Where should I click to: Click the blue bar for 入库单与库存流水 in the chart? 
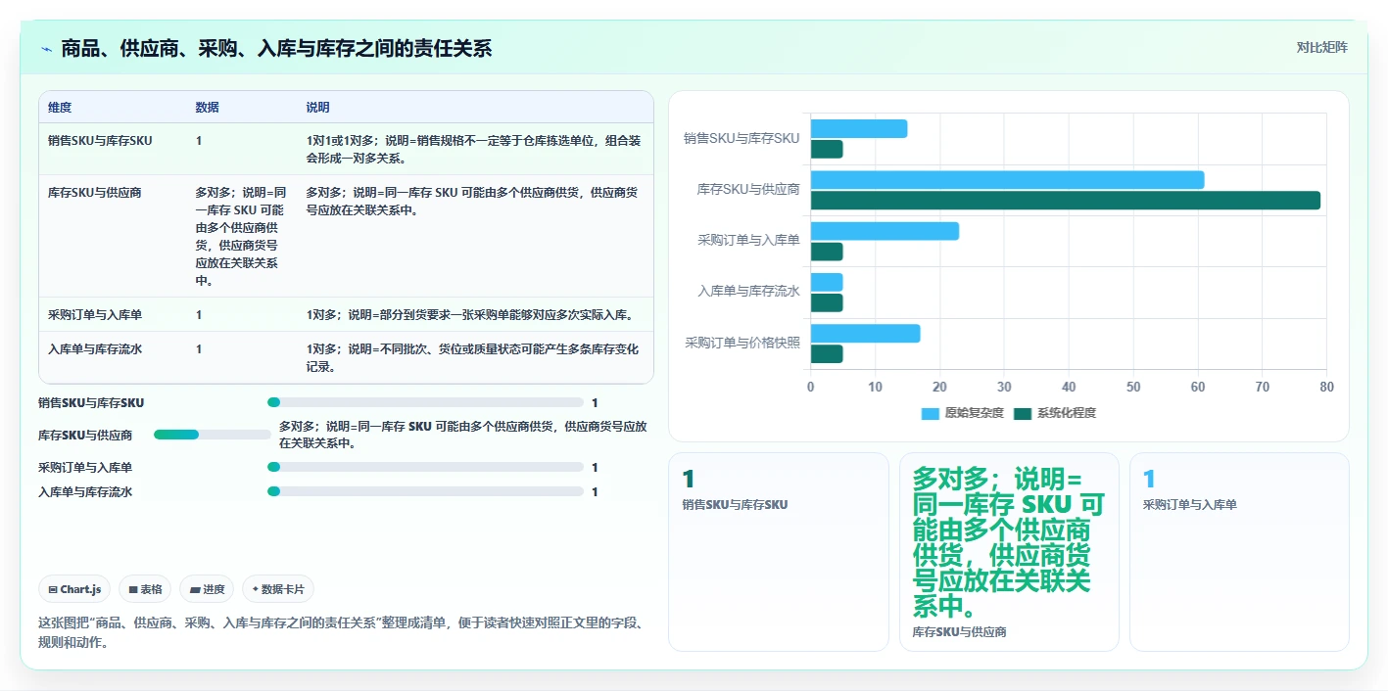pos(827,283)
